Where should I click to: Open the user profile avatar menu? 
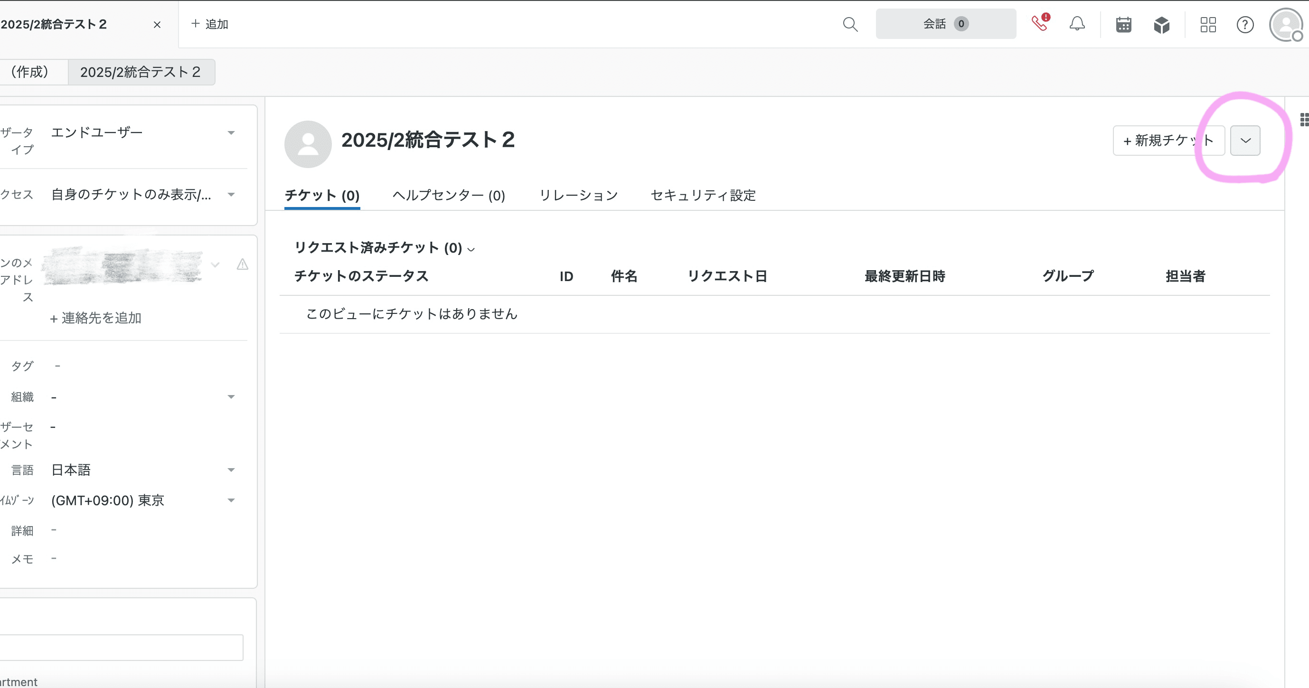[1286, 24]
